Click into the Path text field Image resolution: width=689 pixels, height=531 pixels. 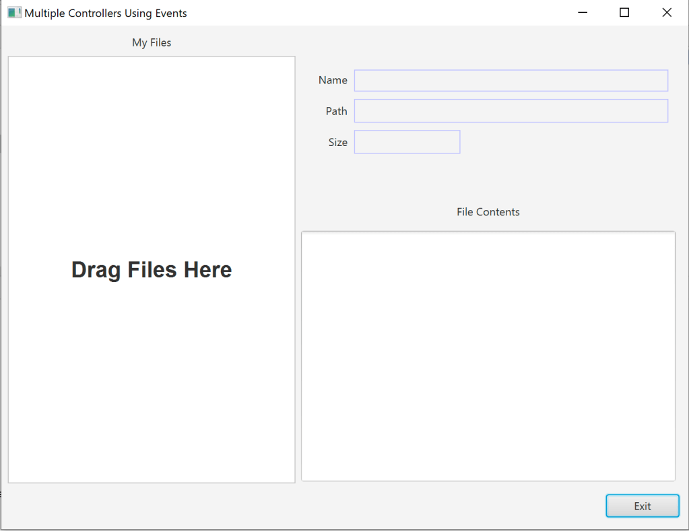pyautogui.click(x=511, y=111)
